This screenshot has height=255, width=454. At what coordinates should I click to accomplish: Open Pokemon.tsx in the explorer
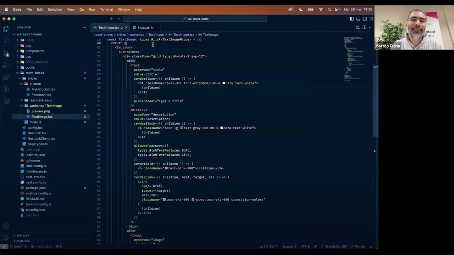click(41, 95)
